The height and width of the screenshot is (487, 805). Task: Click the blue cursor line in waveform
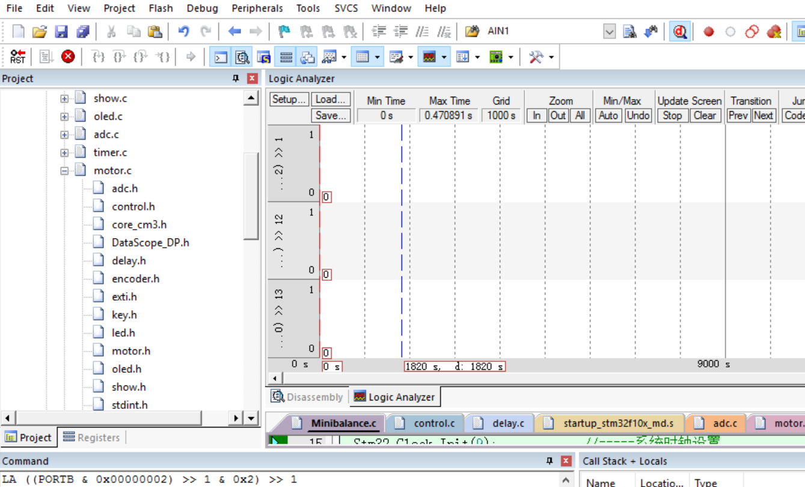pyautogui.click(x=402, y=241)
